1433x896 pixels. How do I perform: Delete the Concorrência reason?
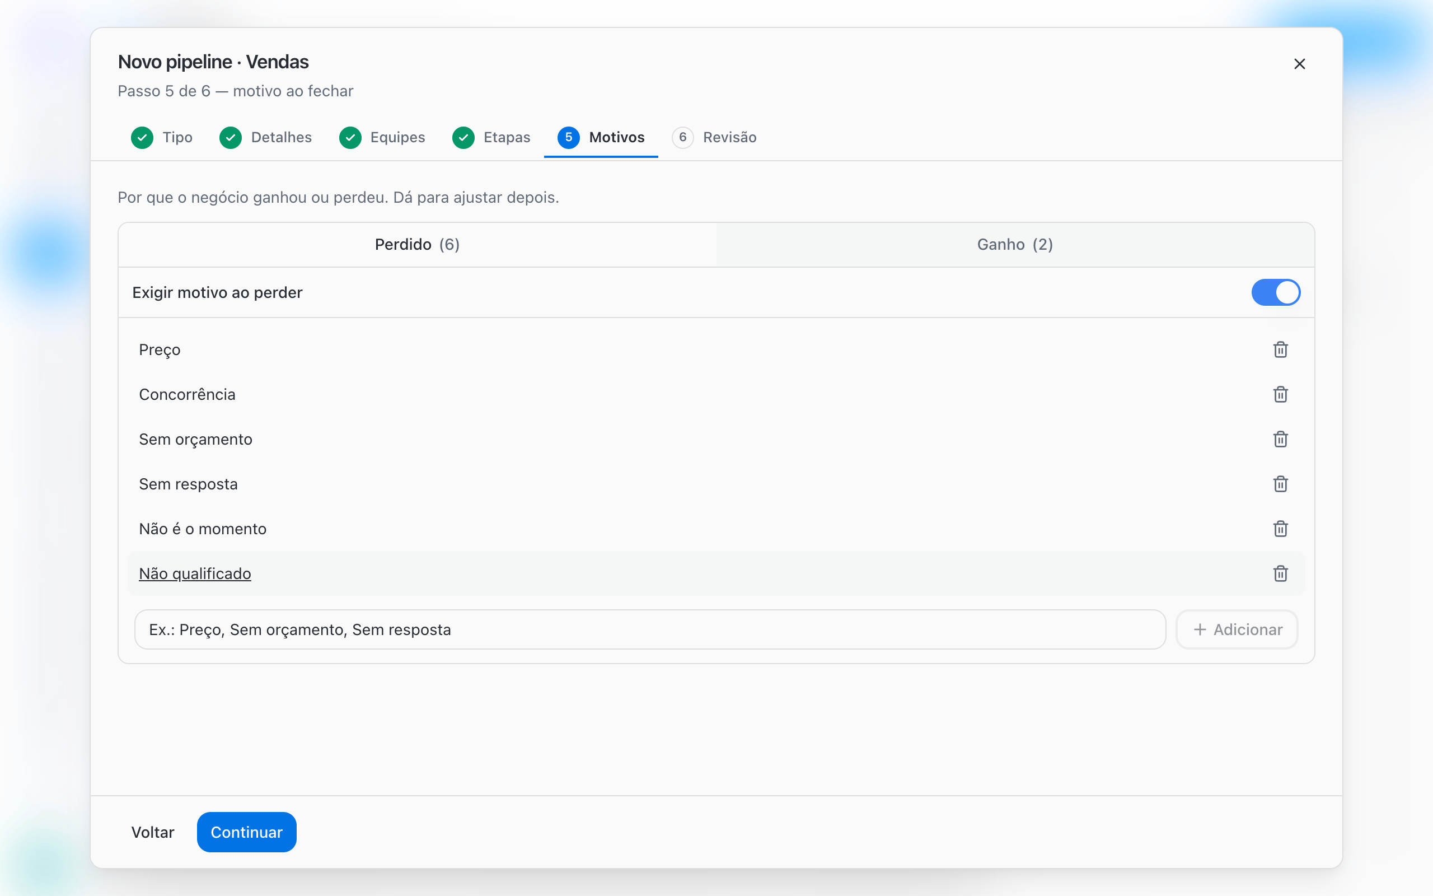[1280, 395]
